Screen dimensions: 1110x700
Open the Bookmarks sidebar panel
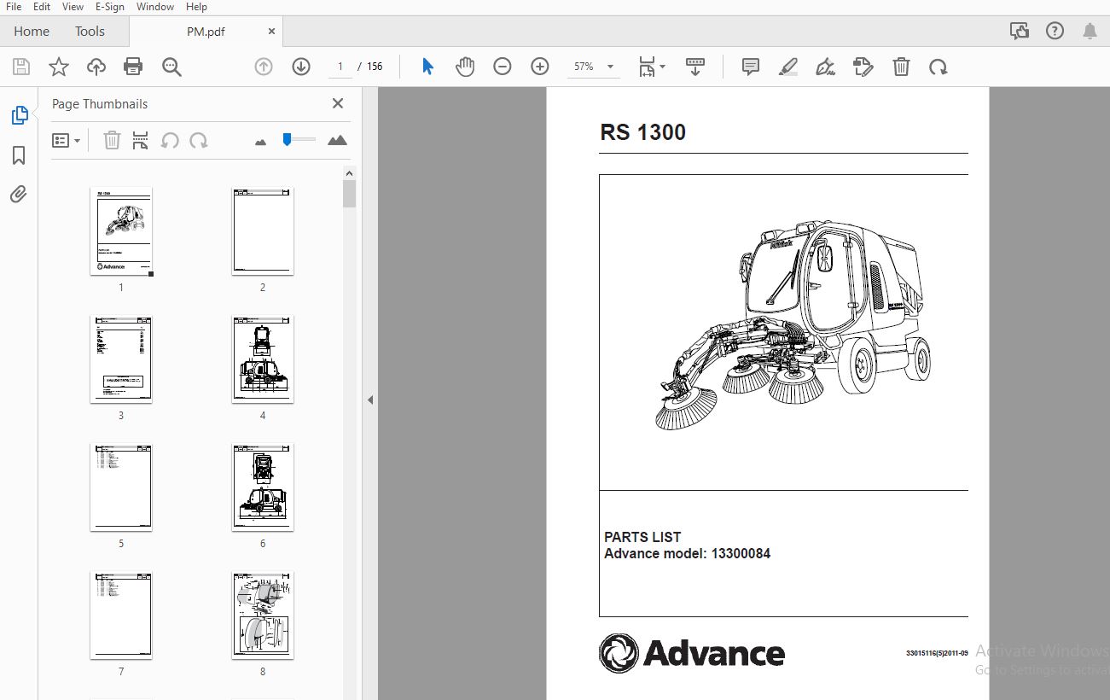tap(19, 155)
